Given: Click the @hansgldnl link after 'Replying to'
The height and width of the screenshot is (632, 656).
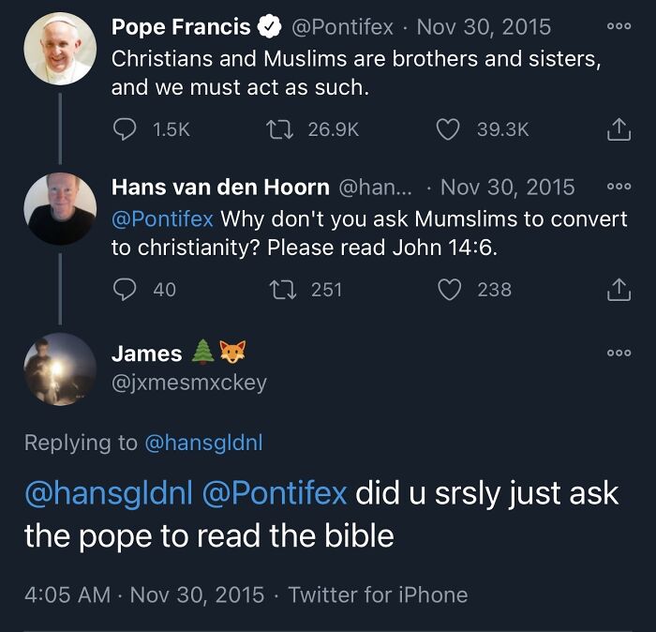Looking at the screenshot, I should click(x=203, y=443).
